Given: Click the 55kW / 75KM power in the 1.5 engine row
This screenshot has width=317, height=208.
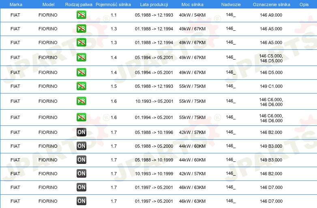Looking at the screenshot, I should [x=192, y=86].
